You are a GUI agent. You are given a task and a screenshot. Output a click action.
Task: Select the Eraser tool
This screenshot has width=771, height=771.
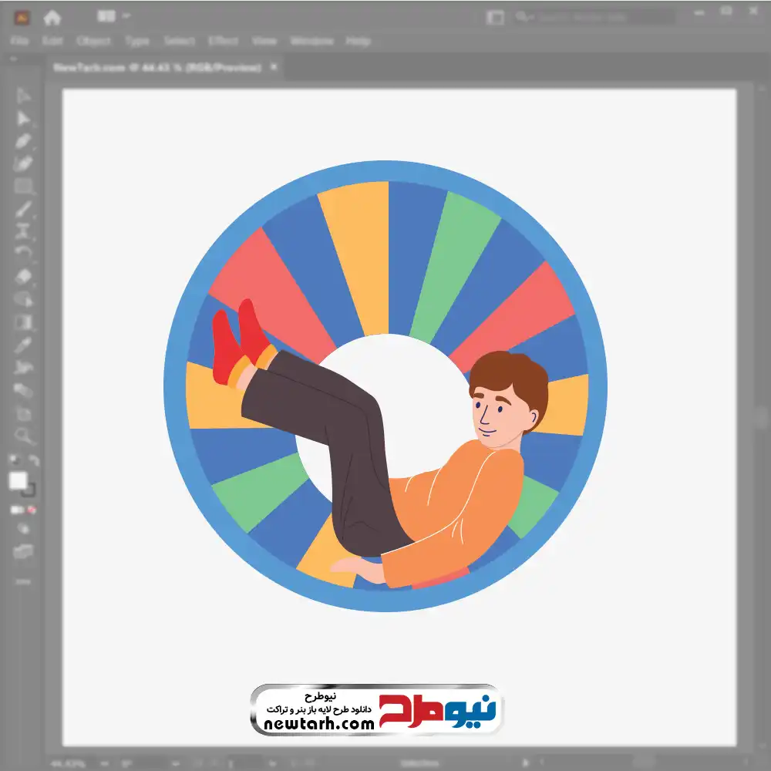click(23, 276)
